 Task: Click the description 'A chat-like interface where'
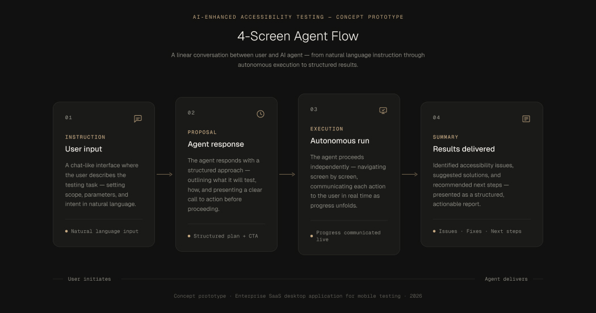102,185
